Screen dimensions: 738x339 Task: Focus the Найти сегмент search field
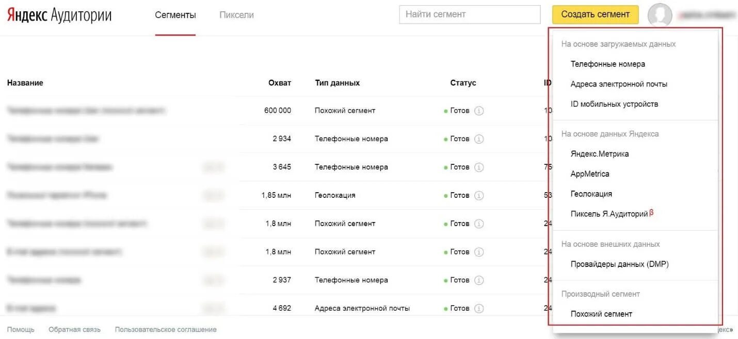coord(470,14)
